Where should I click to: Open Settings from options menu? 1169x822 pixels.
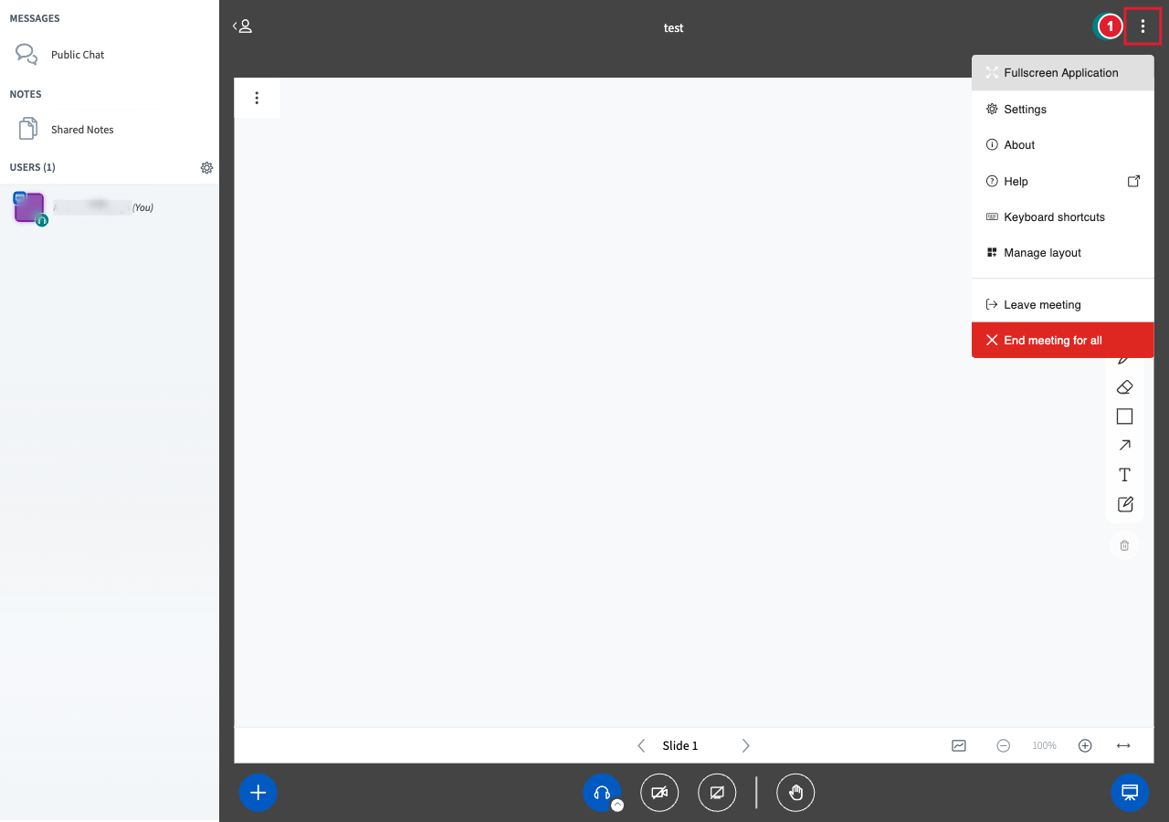point(1063,109)
